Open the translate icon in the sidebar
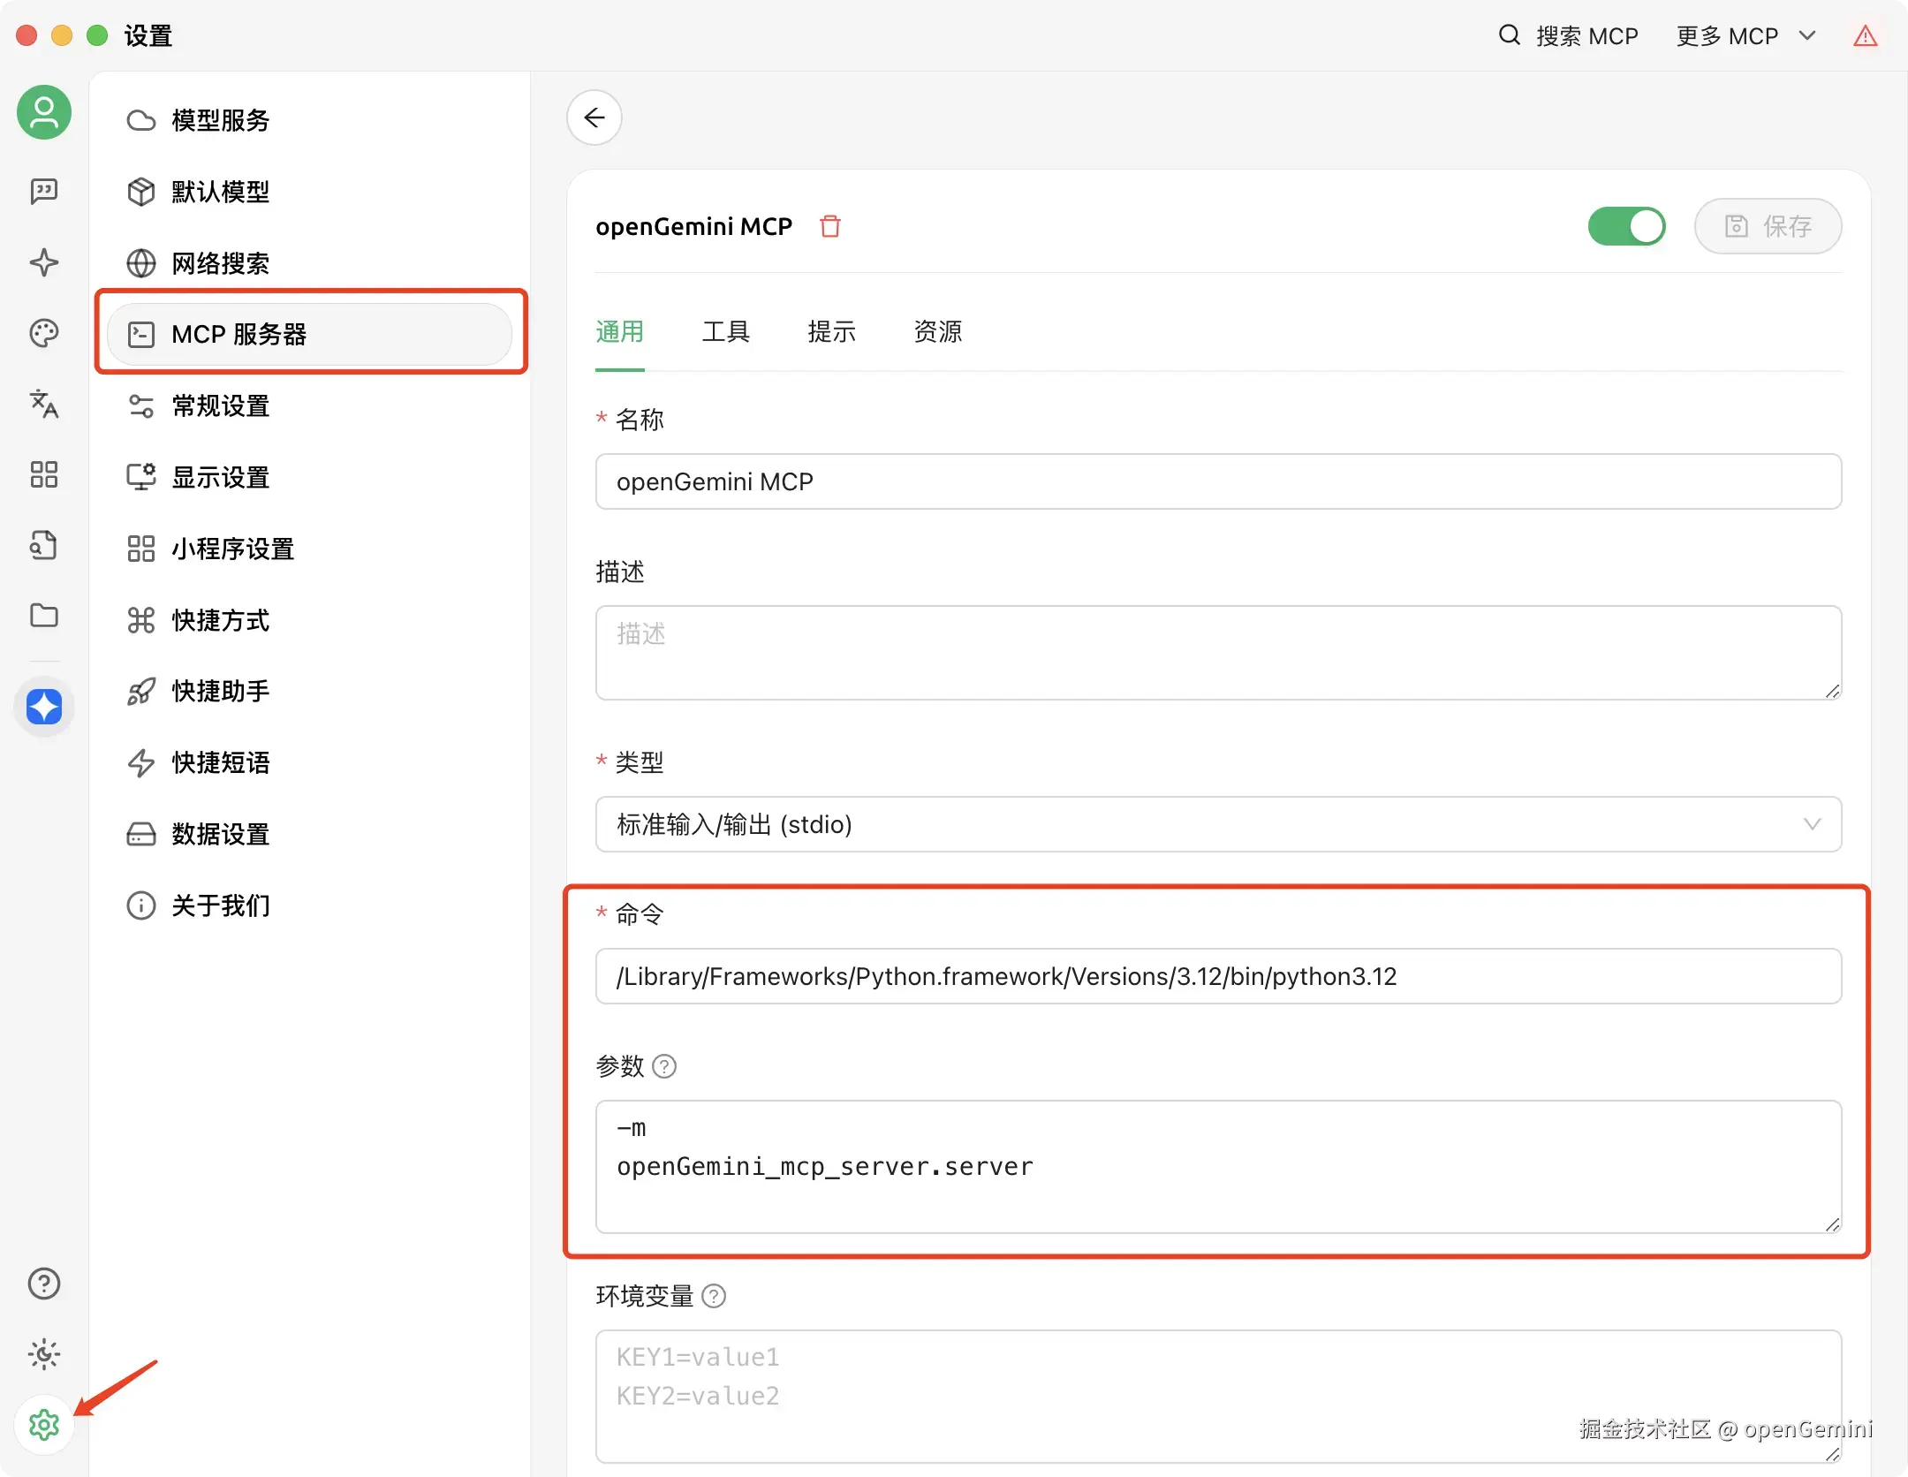 tap(44, 404)
